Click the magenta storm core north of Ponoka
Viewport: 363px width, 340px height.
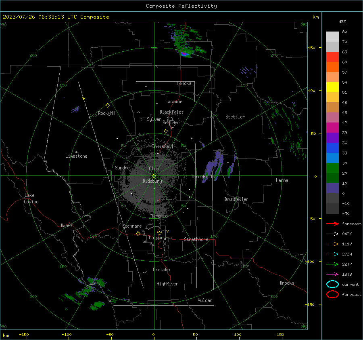[x=184, y=54]
